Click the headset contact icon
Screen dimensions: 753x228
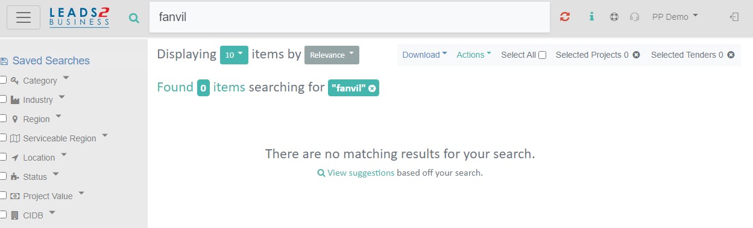[634, 17]
